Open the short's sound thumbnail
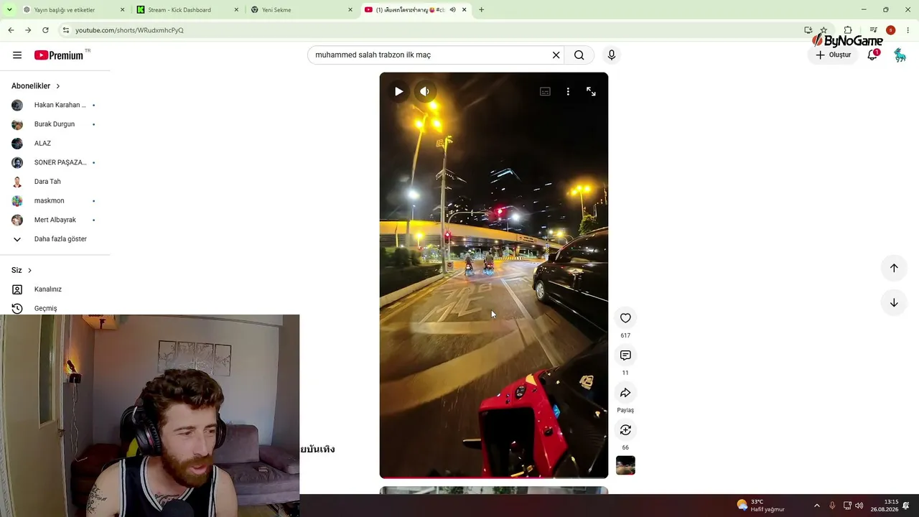919x517 pixels. [625, 465]
